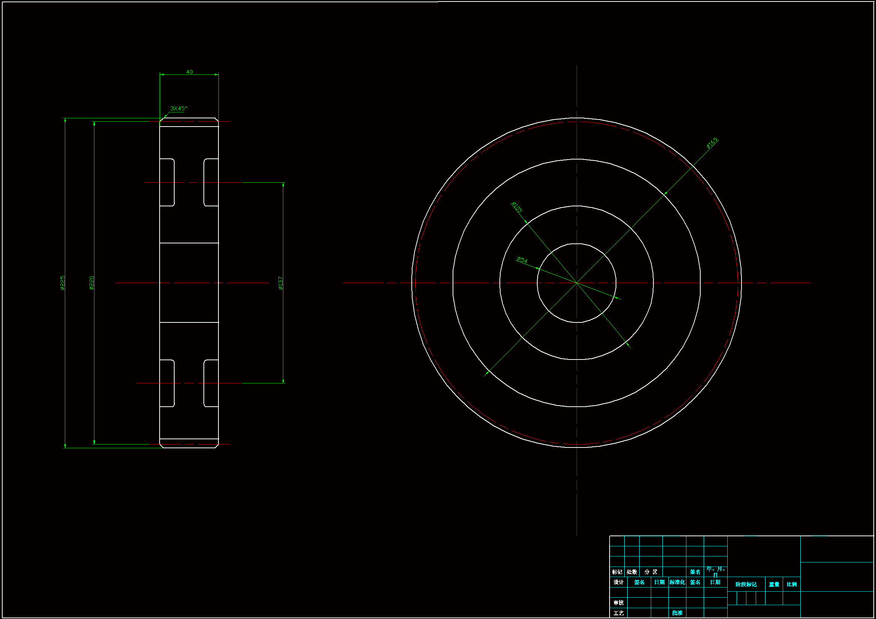Select the 标记 title block label
The height and width of the screenshot is (619, 876).
point(617,572)
